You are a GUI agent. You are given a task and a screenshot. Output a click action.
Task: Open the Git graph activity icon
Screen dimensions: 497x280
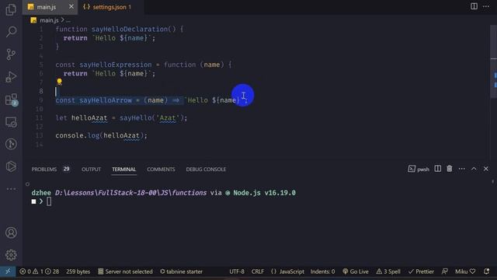tap(11, 144)
